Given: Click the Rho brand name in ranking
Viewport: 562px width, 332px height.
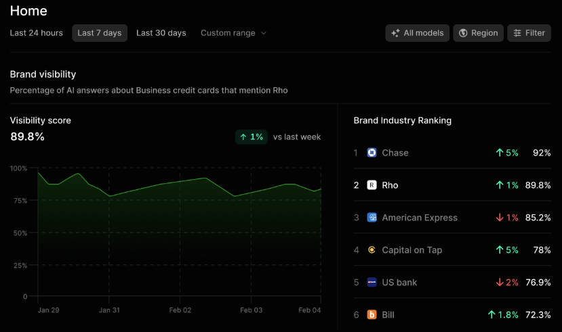Looking at the screenshot, I should (390, 185).
